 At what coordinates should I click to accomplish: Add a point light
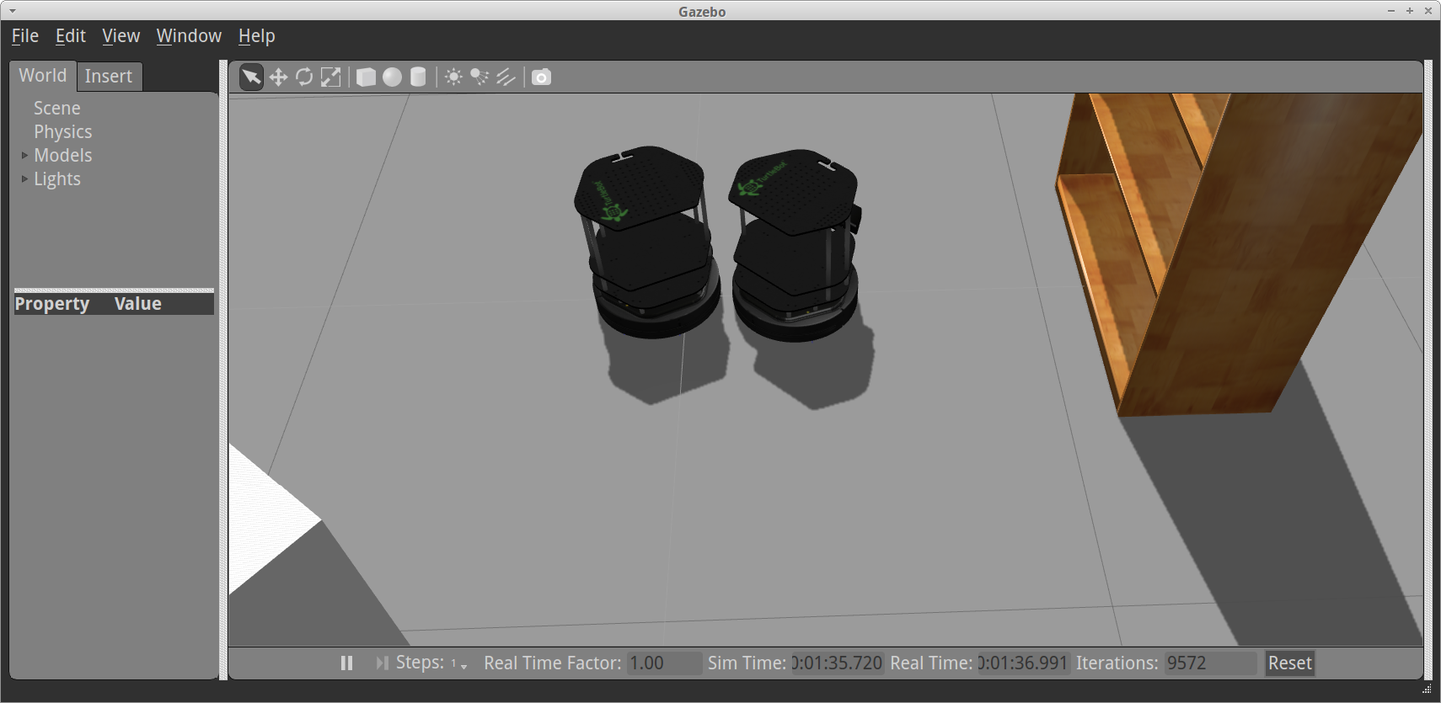pos(453,77)
